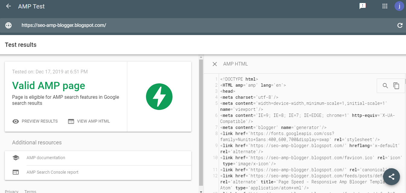Screen dimensions: 406x193
Task: Refresh the tested page with reload icon
Action: (400, 25)
